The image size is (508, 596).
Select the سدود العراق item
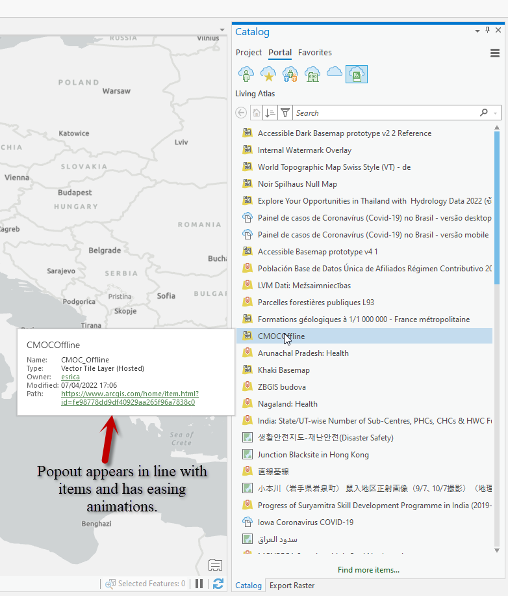click(364, 539)
